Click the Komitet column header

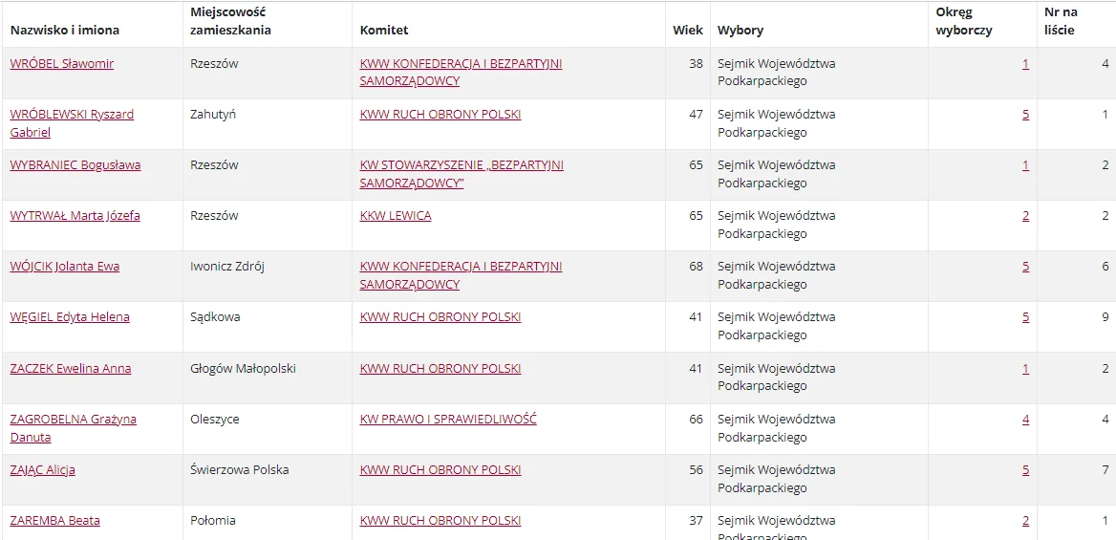pyautogui.click(x=384, y=30)
